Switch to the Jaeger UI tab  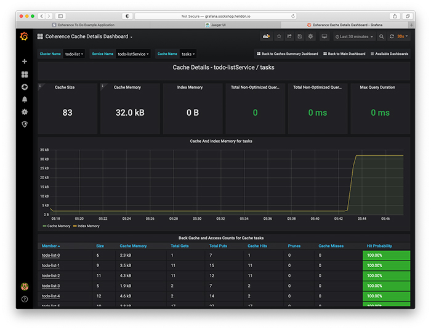[216, 25]
